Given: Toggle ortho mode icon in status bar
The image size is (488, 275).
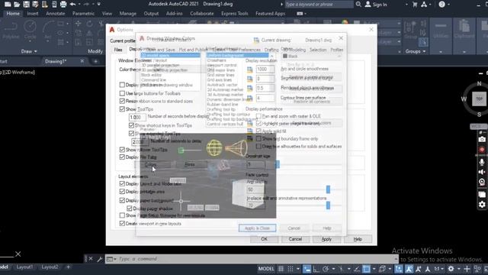Looking at the screenshot, I should [316, 269].
